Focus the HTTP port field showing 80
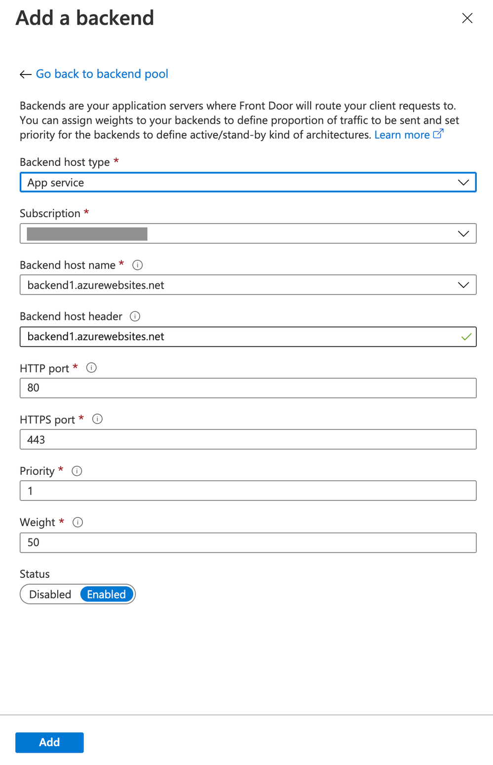This screenshot has width=493, height=765. point(248,388)
